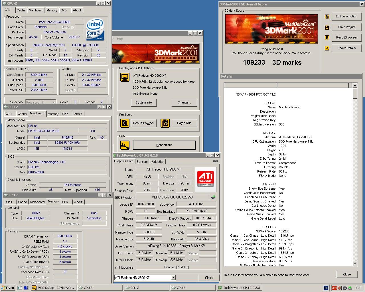Click the Edit Description button

pyautogui.click(x=346, y=17)
